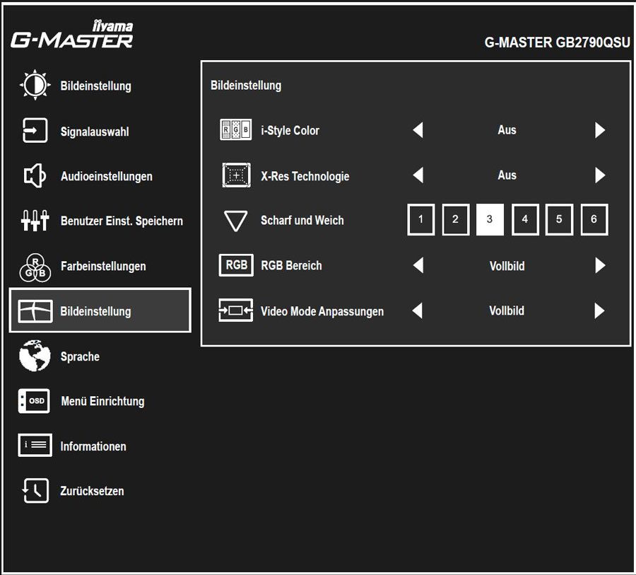Select the RGB Bereich boxed RGB icon
Screen dimensions: 636x575
[x=236, y=265]
